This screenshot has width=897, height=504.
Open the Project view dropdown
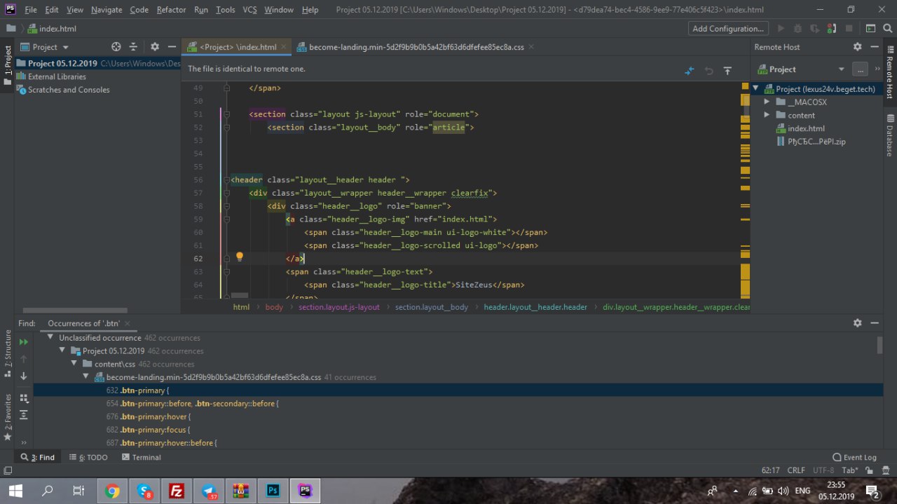(x=50, y=47)
